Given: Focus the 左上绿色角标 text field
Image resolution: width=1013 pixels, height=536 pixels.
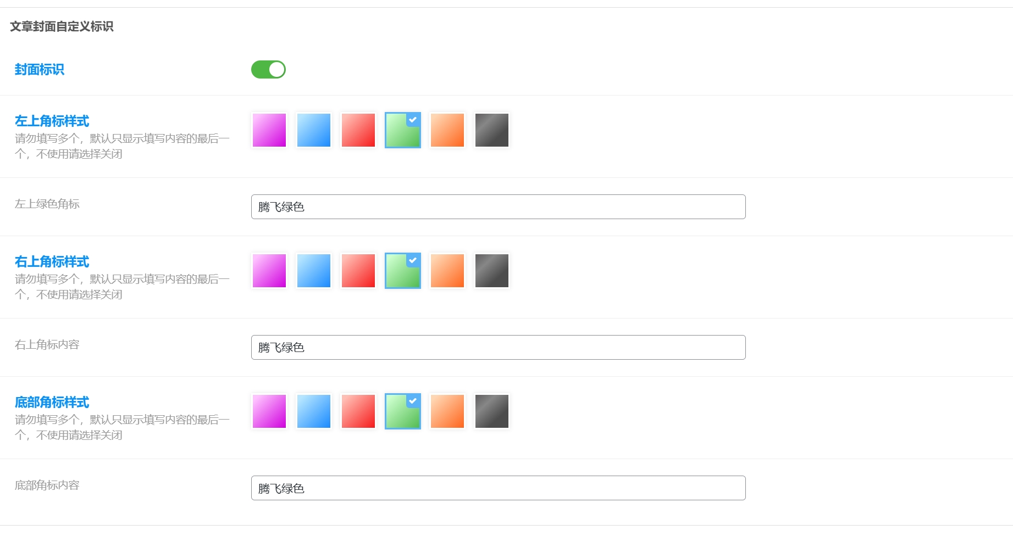Looking at the screenshot, I should pos(498,207).
